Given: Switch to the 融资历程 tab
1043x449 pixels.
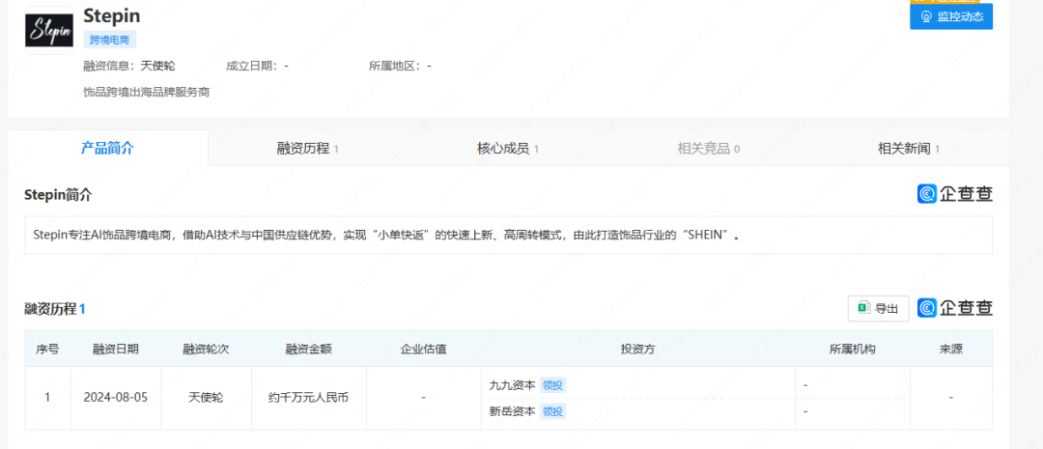Looking at the screenshot, I should pyautogui.click(x=307, y=149).
